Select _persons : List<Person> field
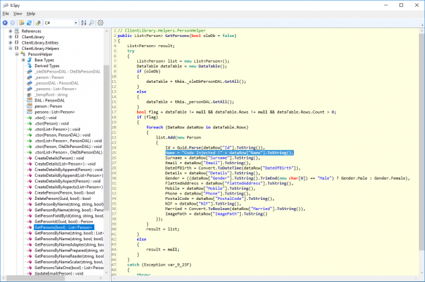Image resolution: width=425 pixels, height=282 pixels. 55,89
